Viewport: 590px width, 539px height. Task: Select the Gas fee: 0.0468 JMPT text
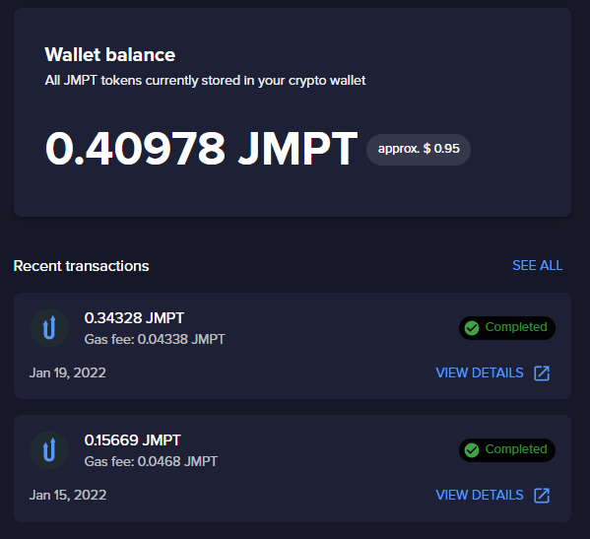point(151,461)
